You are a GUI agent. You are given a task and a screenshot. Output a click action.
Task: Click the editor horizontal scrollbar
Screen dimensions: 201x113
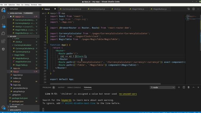pyautogui.click(x=105, y=84)
